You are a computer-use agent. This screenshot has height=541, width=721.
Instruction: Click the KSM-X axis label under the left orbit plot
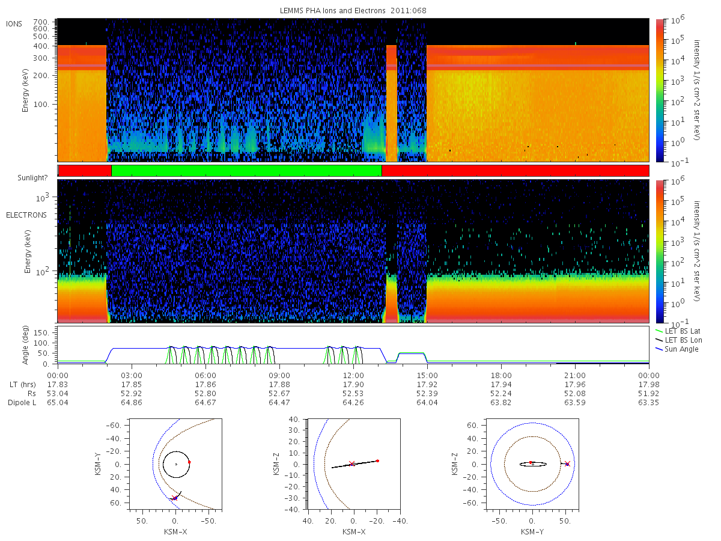[175, 532]
